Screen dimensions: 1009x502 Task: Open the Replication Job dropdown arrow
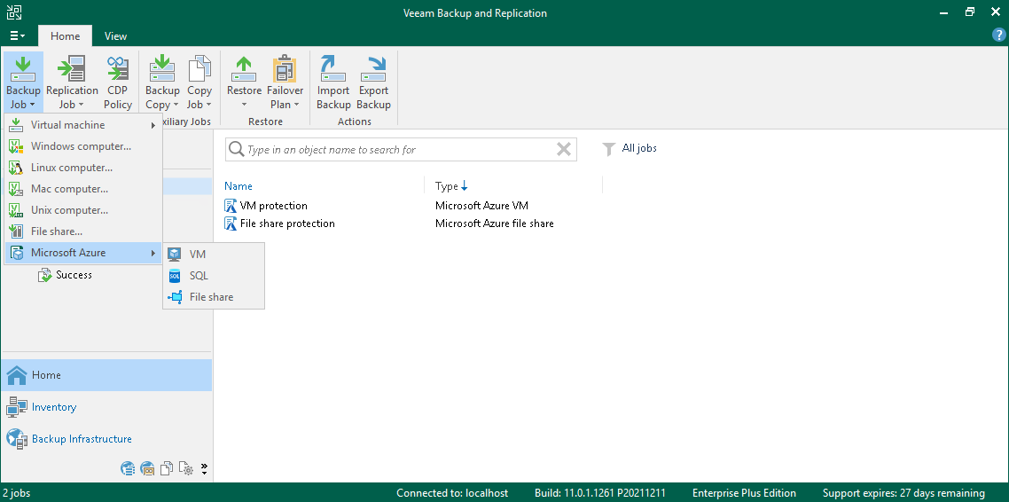point(82,105)
